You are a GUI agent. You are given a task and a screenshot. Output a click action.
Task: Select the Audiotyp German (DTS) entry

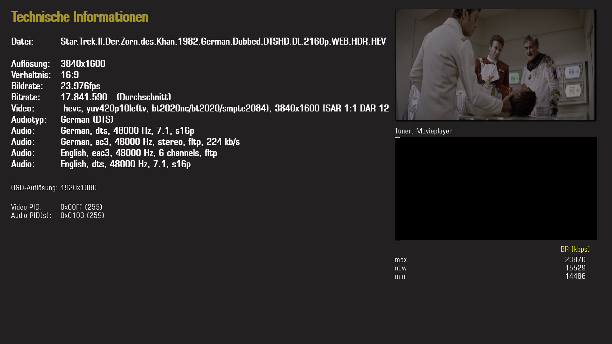[x=87, y=119]
